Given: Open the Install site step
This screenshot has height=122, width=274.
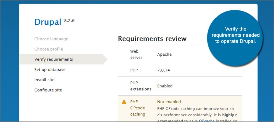Looking at the screenshot, I should [44, 80].
